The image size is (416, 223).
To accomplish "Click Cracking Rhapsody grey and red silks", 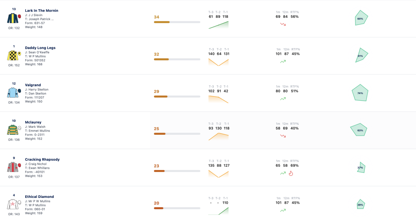I will click(14, 167).
